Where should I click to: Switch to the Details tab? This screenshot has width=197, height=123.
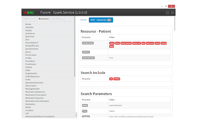[83, 20]
